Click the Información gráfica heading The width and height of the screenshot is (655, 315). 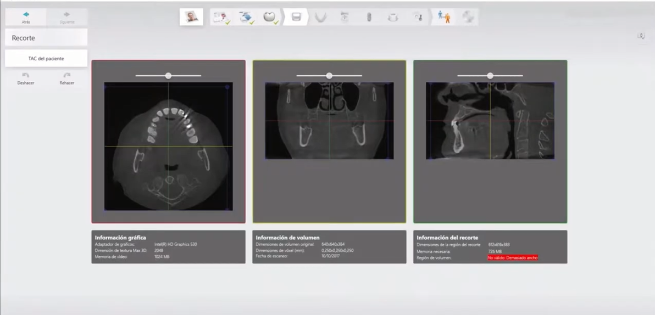[120, 238]
